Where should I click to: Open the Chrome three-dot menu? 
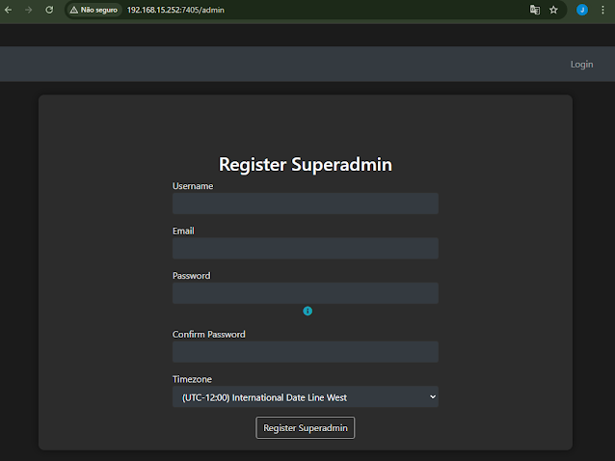[x=603, y=10]
